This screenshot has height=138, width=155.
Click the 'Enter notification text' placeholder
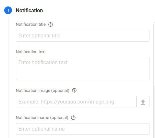(43, 62)
